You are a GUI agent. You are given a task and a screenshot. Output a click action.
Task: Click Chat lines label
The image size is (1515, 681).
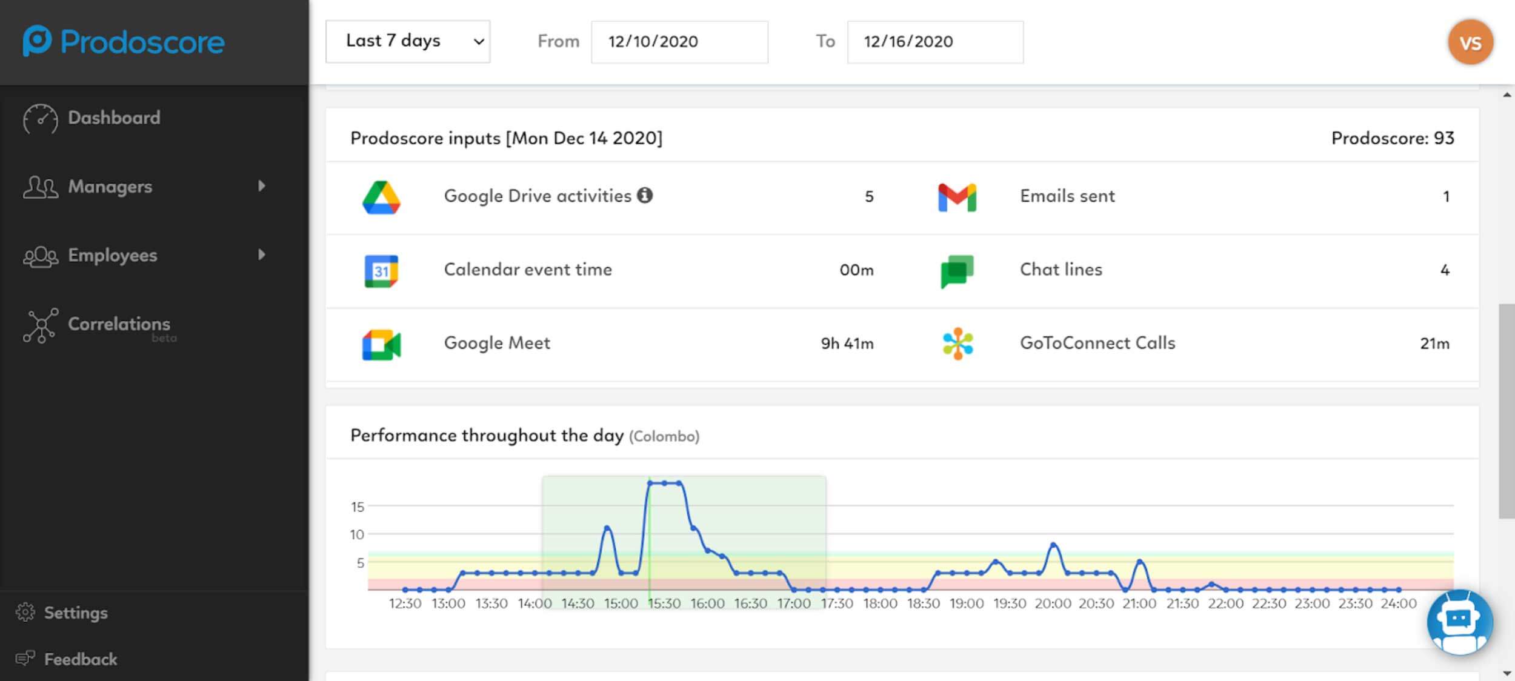1060,269
